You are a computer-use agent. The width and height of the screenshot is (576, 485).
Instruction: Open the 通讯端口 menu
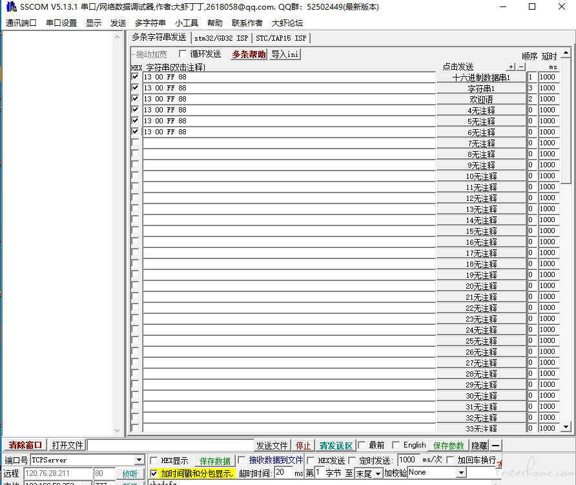pos(21,23)
